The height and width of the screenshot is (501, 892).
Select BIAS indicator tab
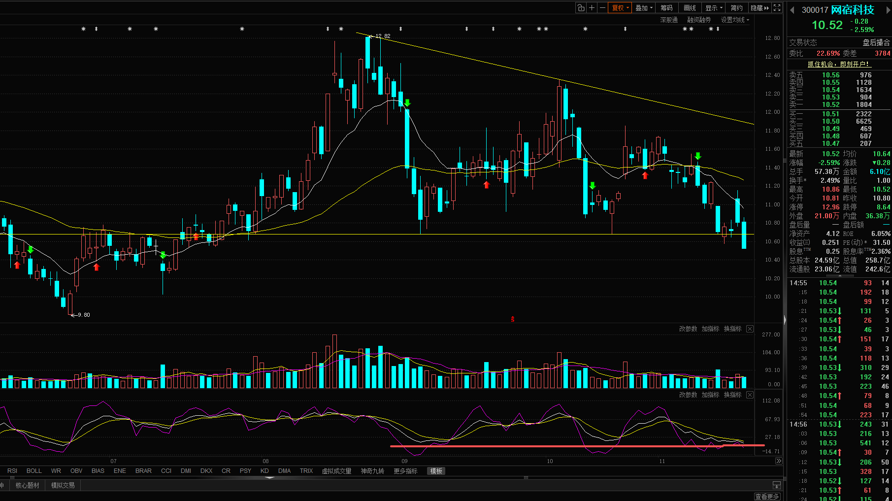(98, 471)
